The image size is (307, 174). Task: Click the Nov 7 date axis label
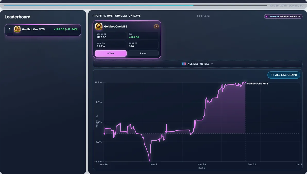point(154,164)
